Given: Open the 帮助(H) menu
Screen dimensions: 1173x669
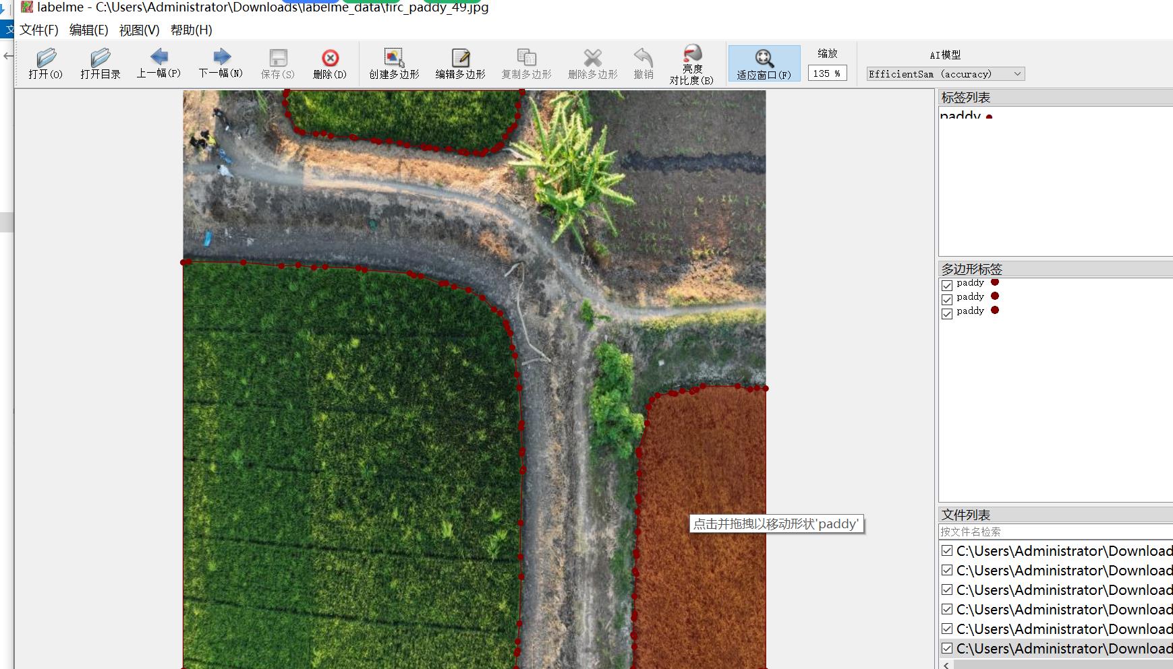Looking at the screenshot, I should (x=191, y=30).
